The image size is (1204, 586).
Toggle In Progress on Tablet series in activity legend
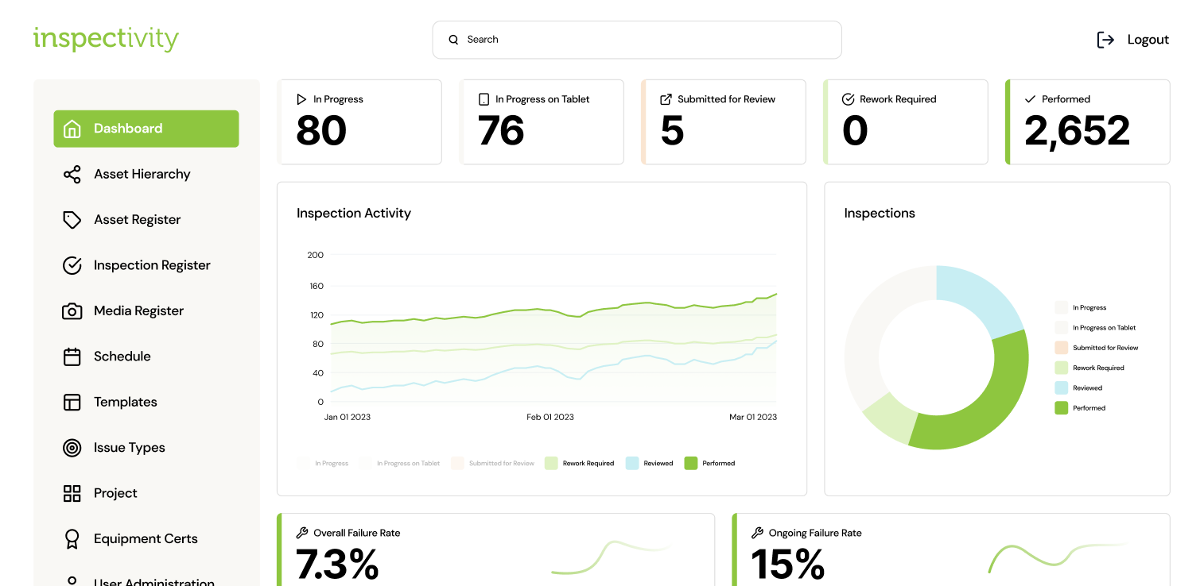399,463
